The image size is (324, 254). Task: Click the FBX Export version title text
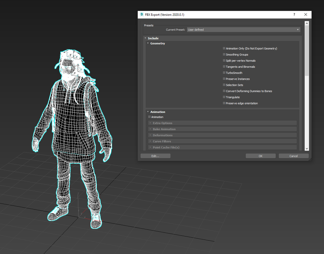(x=164, y=15)
